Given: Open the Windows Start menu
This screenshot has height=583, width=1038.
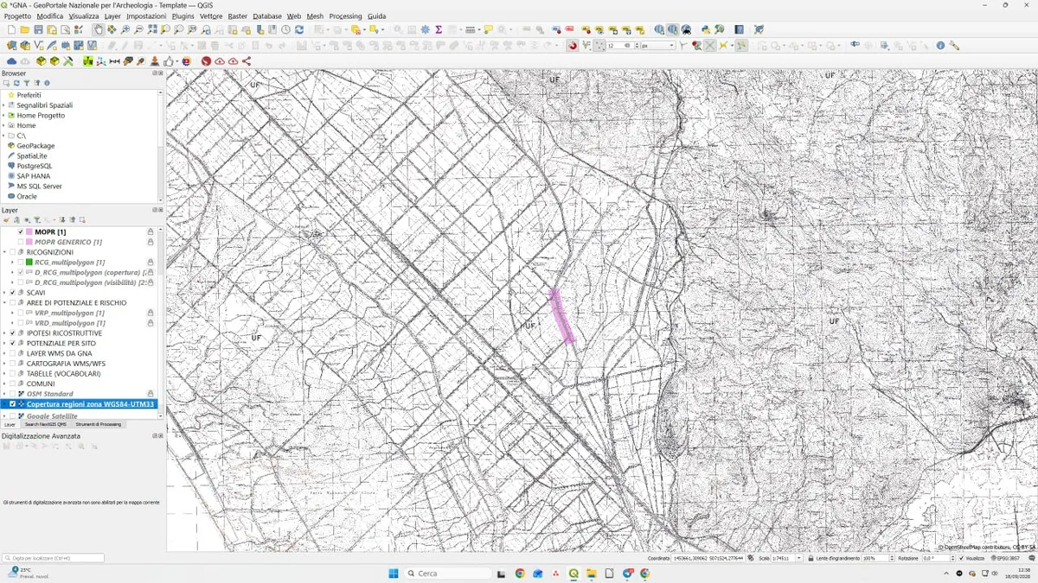Looking at the screenshot, I should [394, 573].
